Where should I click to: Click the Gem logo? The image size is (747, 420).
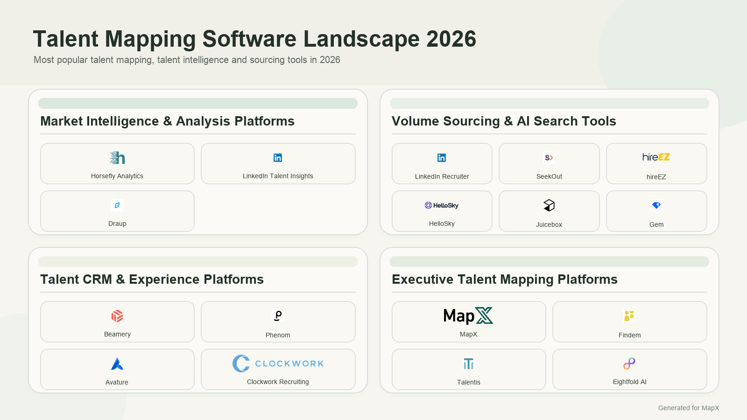(x=656, y=205)
